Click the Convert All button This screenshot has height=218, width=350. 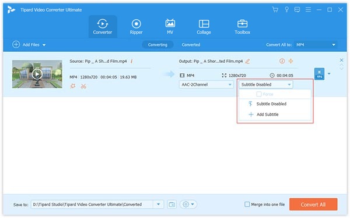pyautogui.click(x=313, y=205)
